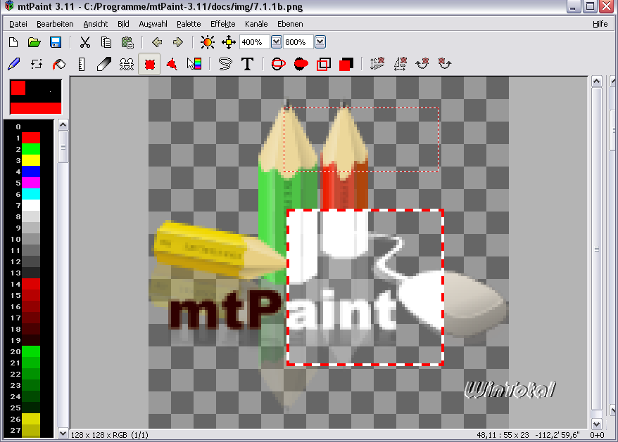
Task: Click the Ellipse Outline icon
Action: click(x=278, y=64)
